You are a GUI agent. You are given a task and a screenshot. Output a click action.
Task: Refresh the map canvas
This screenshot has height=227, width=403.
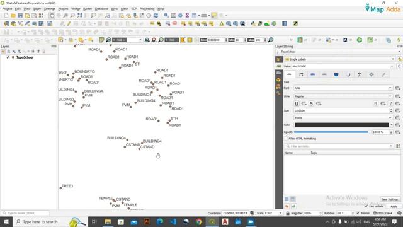pos(156,16)
